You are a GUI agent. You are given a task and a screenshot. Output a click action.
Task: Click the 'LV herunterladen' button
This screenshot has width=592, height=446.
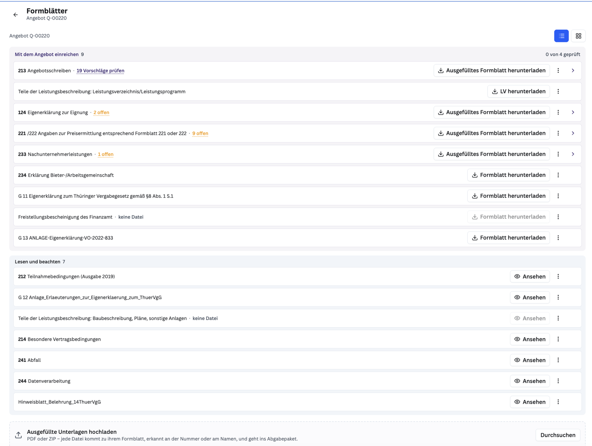(518, 91)
